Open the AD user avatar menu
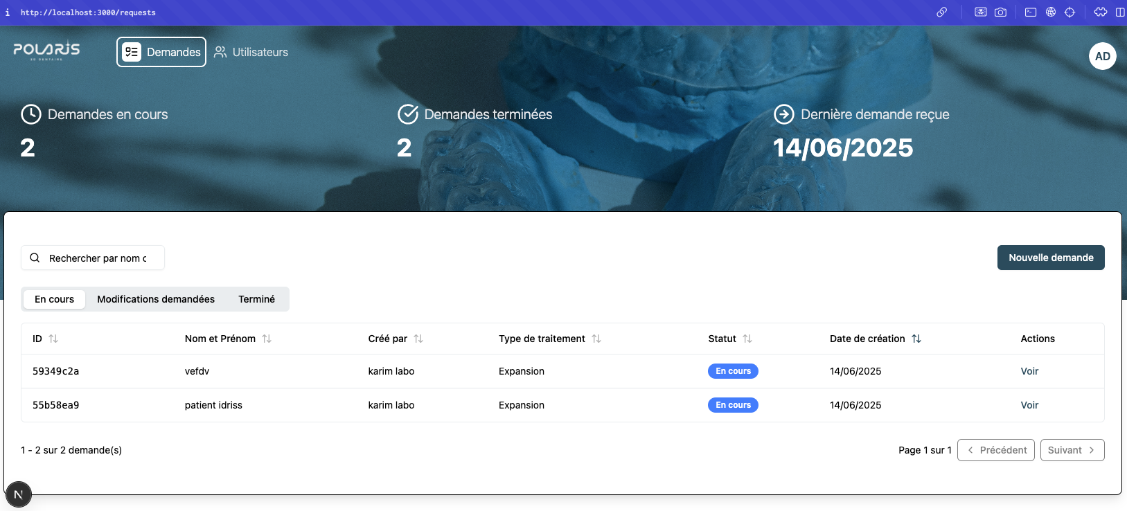 coord(1102,56)
